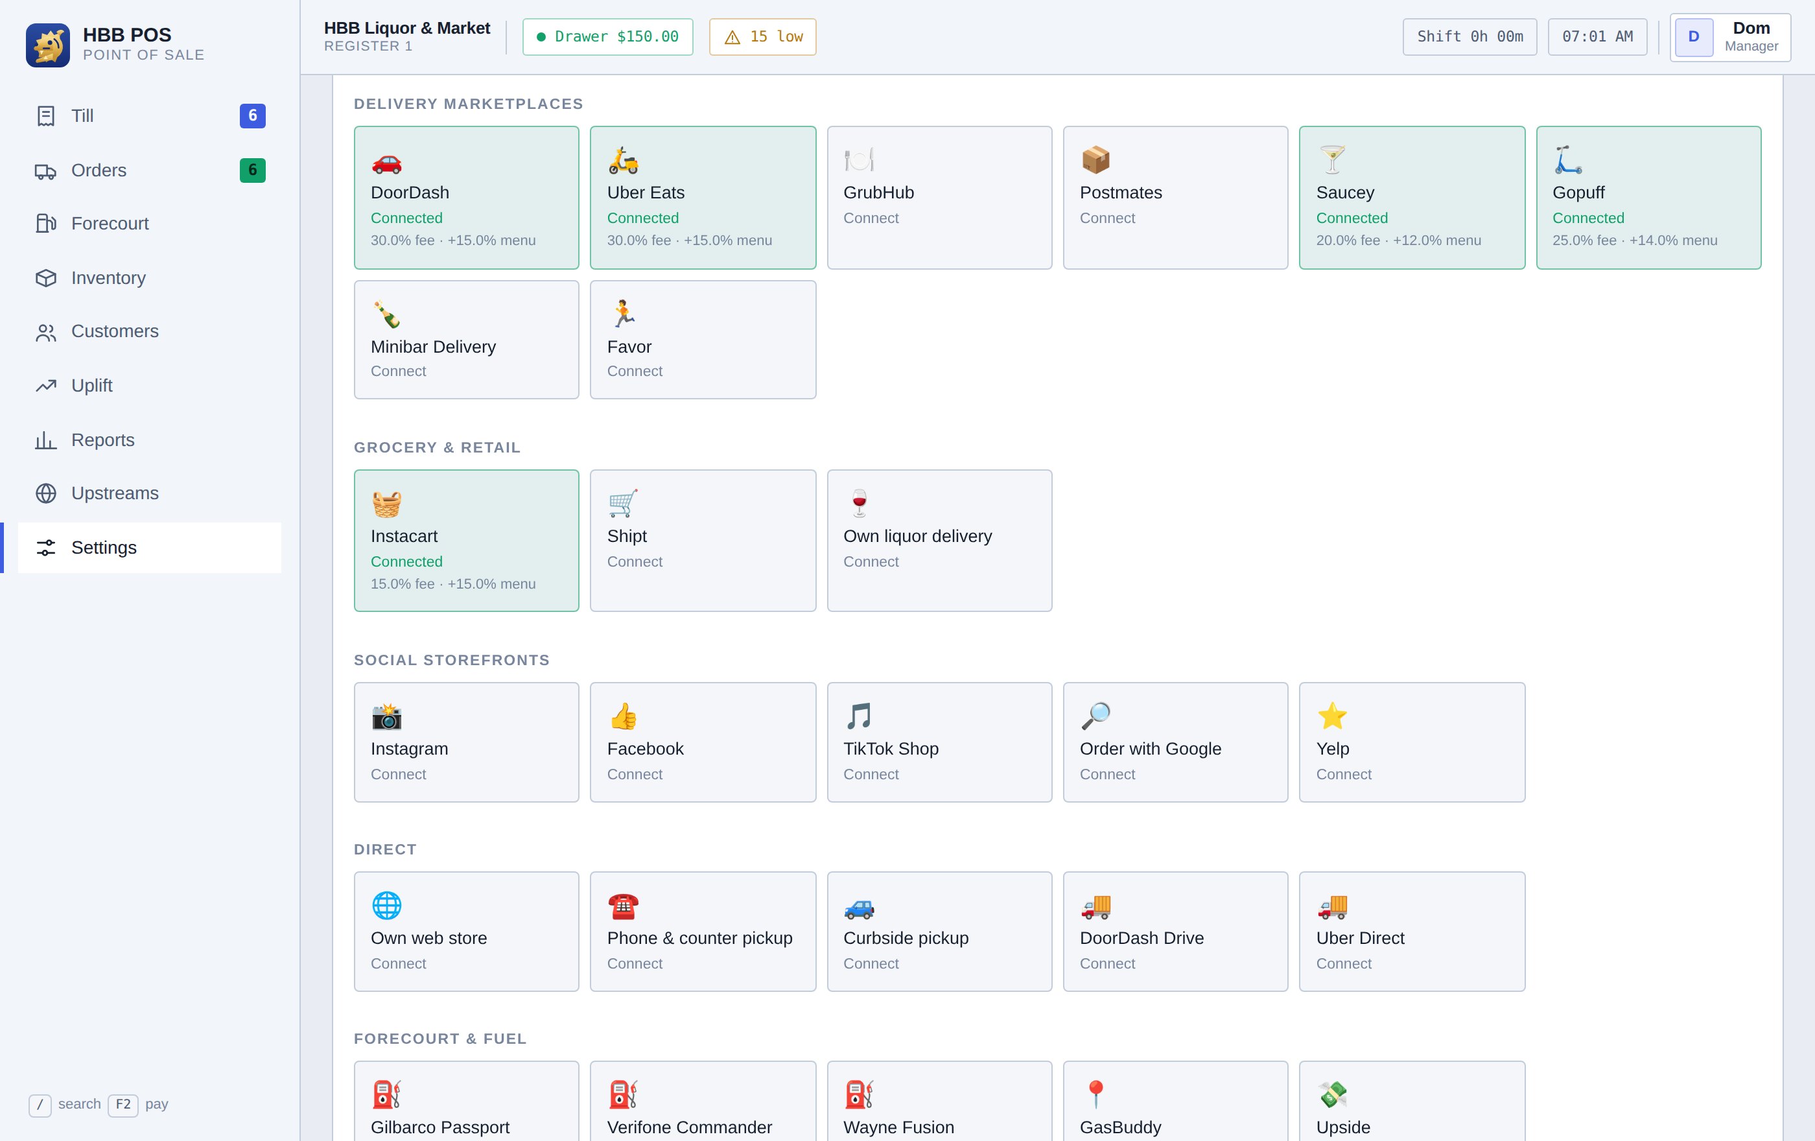Click the 07:01 AM clock display

(x=1597, y=37)
